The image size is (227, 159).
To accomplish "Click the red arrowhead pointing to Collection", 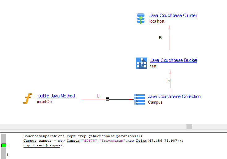I will click(x=131, y=99).
